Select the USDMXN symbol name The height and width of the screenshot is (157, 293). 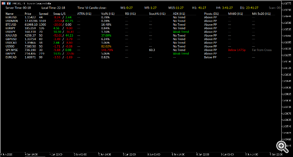tap(12, 21)
